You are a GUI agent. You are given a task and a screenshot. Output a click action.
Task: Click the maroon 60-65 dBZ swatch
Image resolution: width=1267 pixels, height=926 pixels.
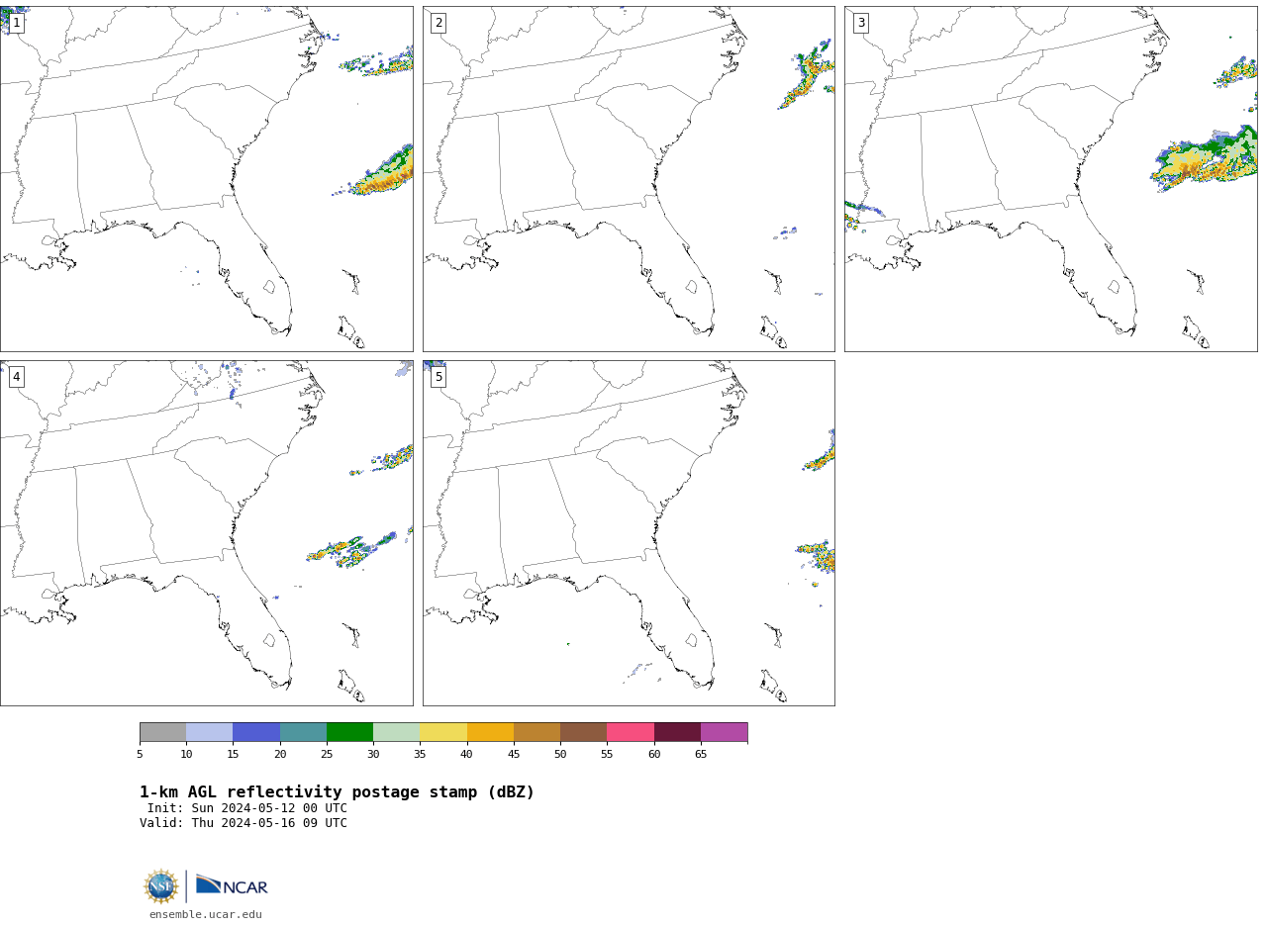(x=677, y=732)
